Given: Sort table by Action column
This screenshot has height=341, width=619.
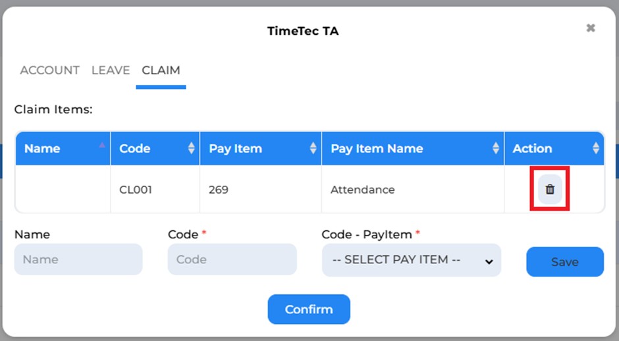Looking at the screenshot, I should [x=596, y=148].
